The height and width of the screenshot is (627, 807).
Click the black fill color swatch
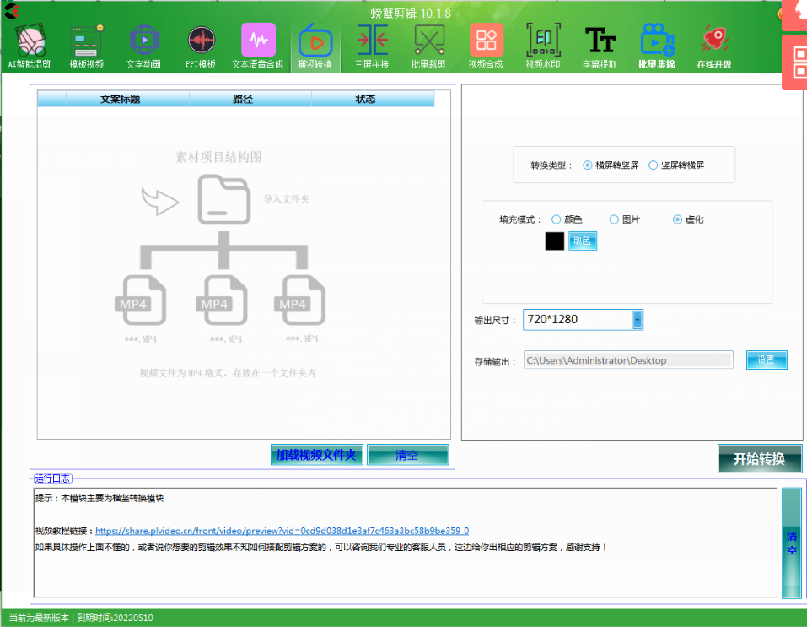(x=554, y=241)
